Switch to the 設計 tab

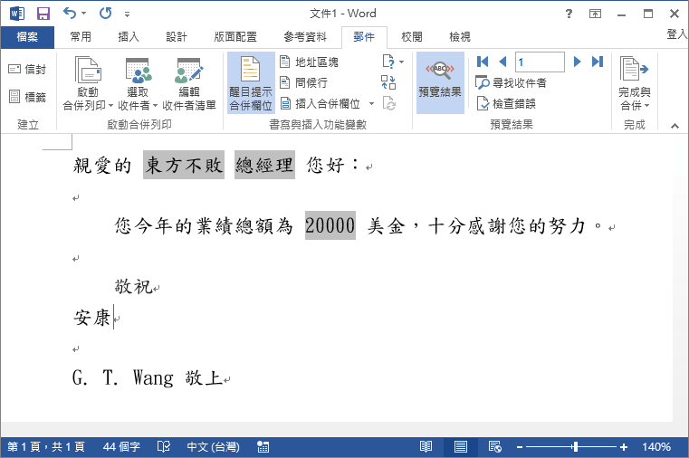click(177, 37)
